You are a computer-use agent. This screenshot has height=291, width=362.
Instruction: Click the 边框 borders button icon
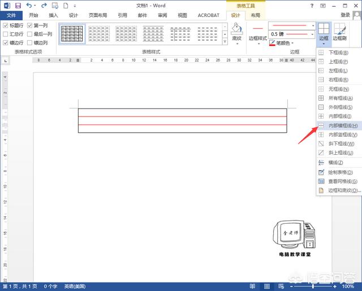click(x=324, y=29)
